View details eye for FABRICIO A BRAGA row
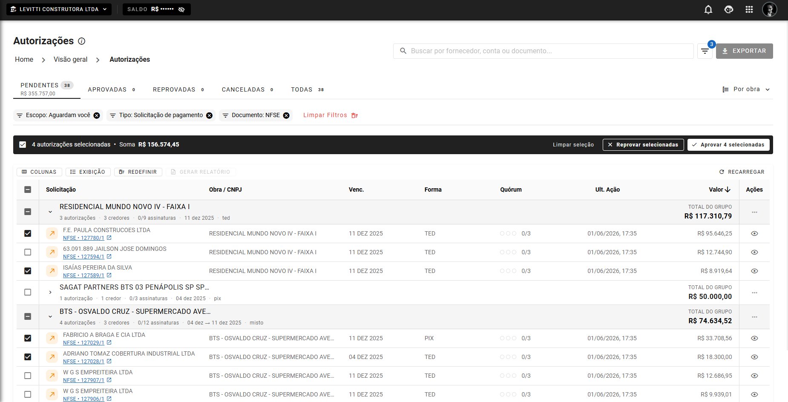788x402 pixels. 754,338
